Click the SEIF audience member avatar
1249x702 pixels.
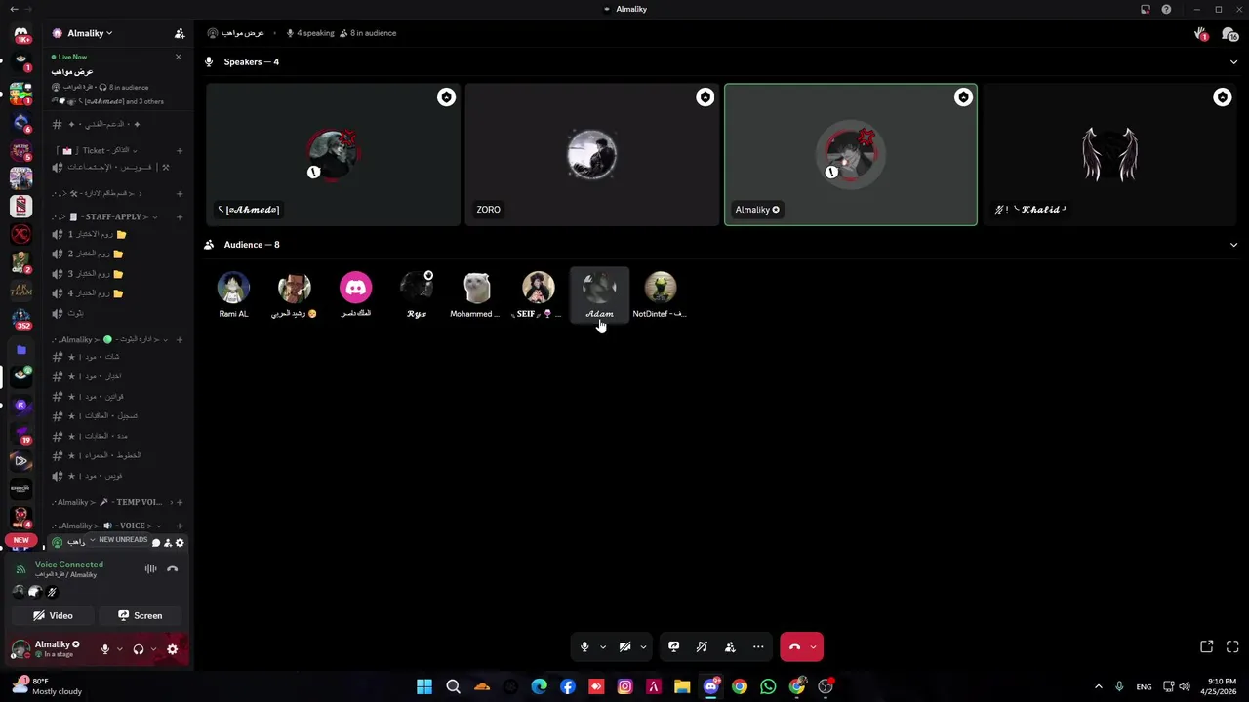coord(539,288)
